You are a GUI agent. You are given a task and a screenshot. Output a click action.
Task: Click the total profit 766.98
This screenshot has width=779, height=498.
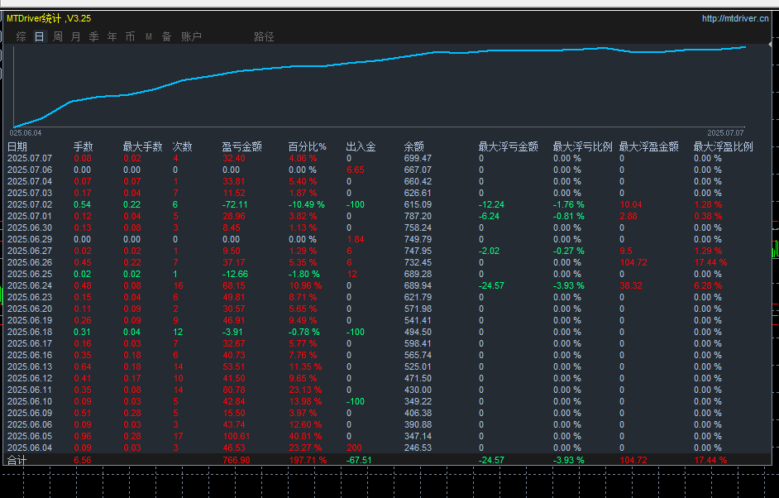pos(237,460)
